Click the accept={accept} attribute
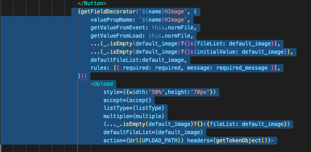Screen dimensions: 311x152 coord(127,100)
